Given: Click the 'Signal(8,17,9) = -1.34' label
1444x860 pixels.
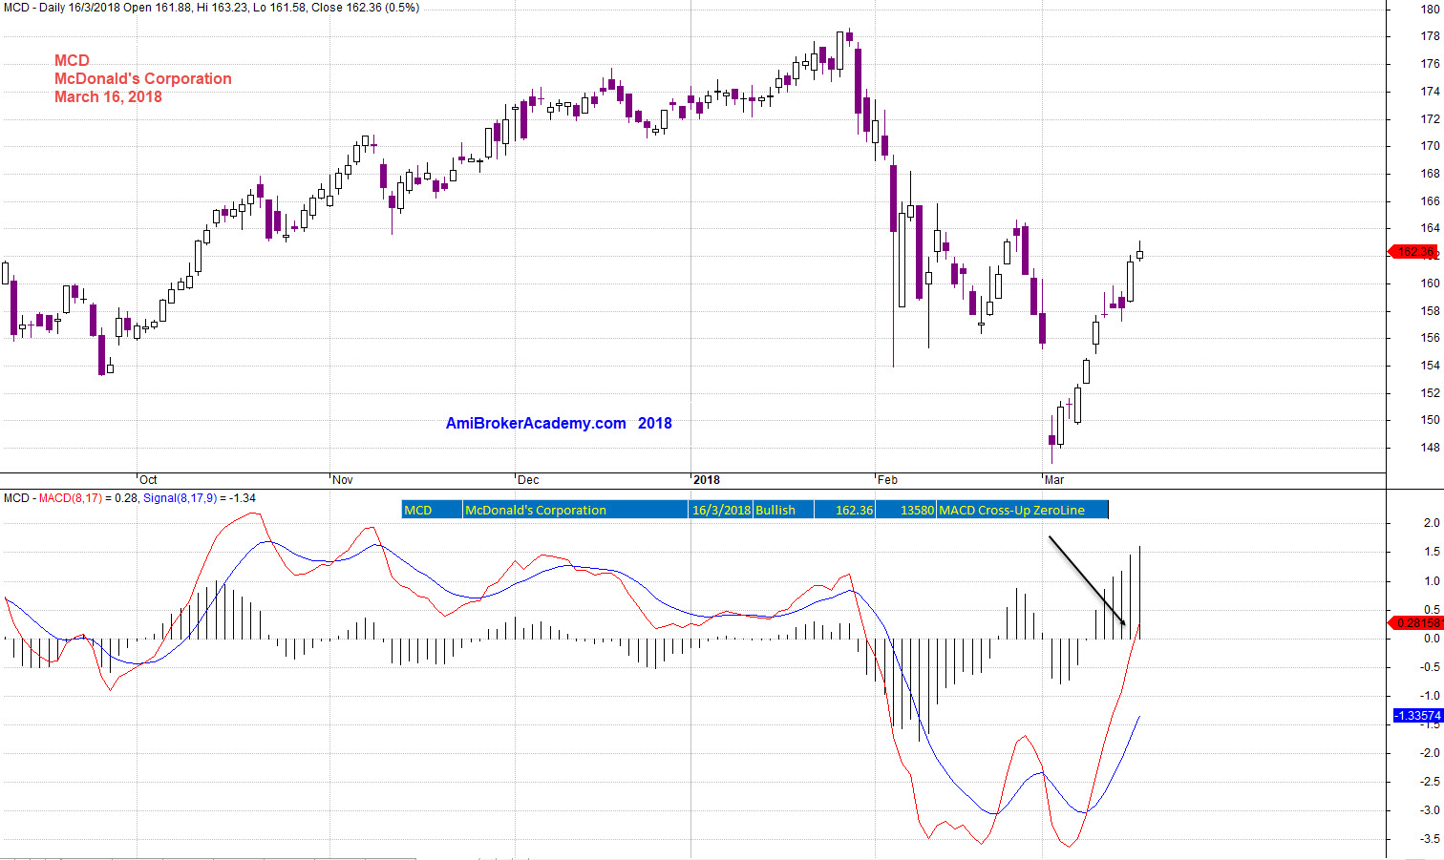Looking at the screenshot, I should pyautogui.click(x=200, y=498).
